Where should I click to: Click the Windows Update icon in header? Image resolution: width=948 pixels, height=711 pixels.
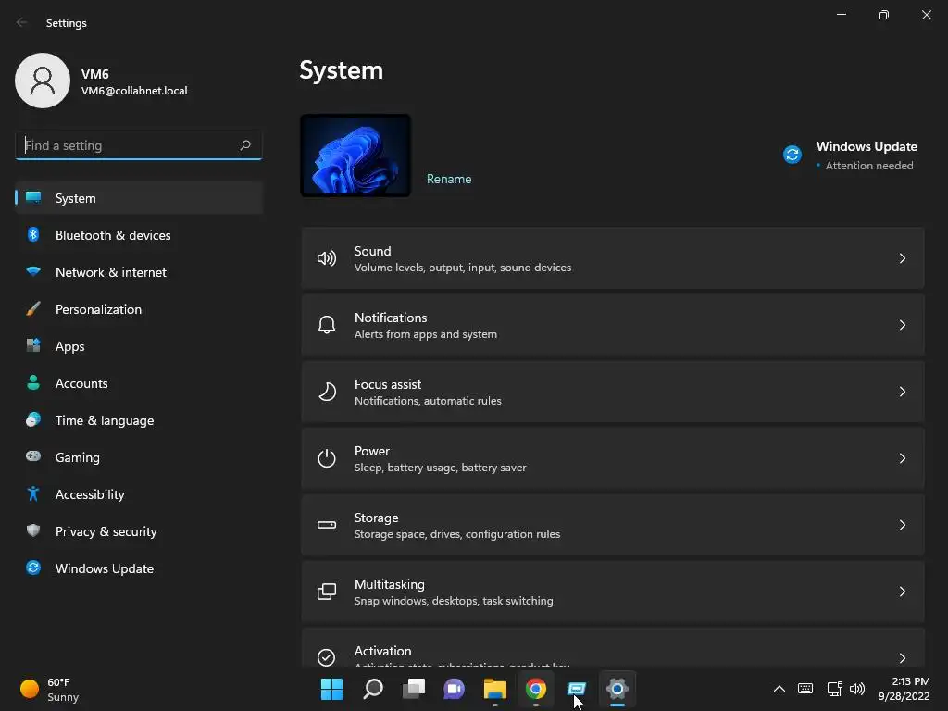click(x=792, y=155)
